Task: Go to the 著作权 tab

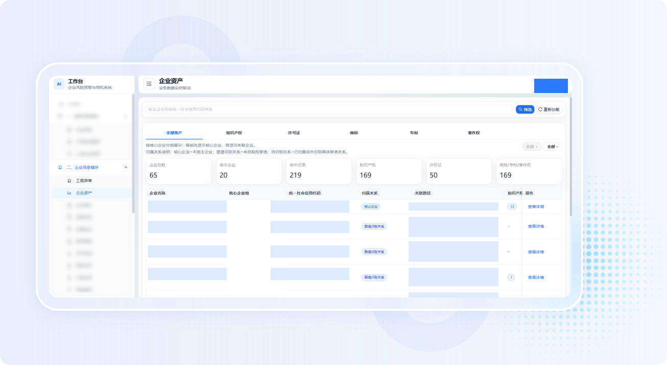Action: tap(473, 133)
